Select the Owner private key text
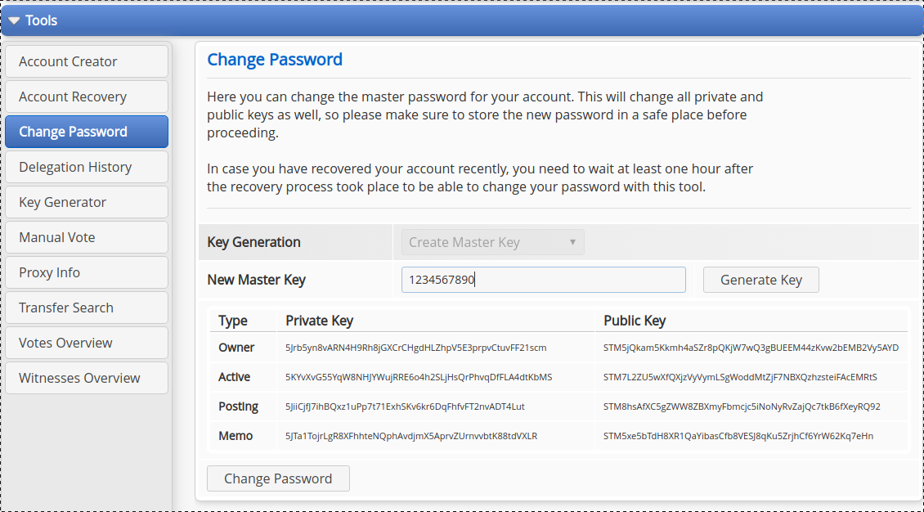 (x=416, y=348)
